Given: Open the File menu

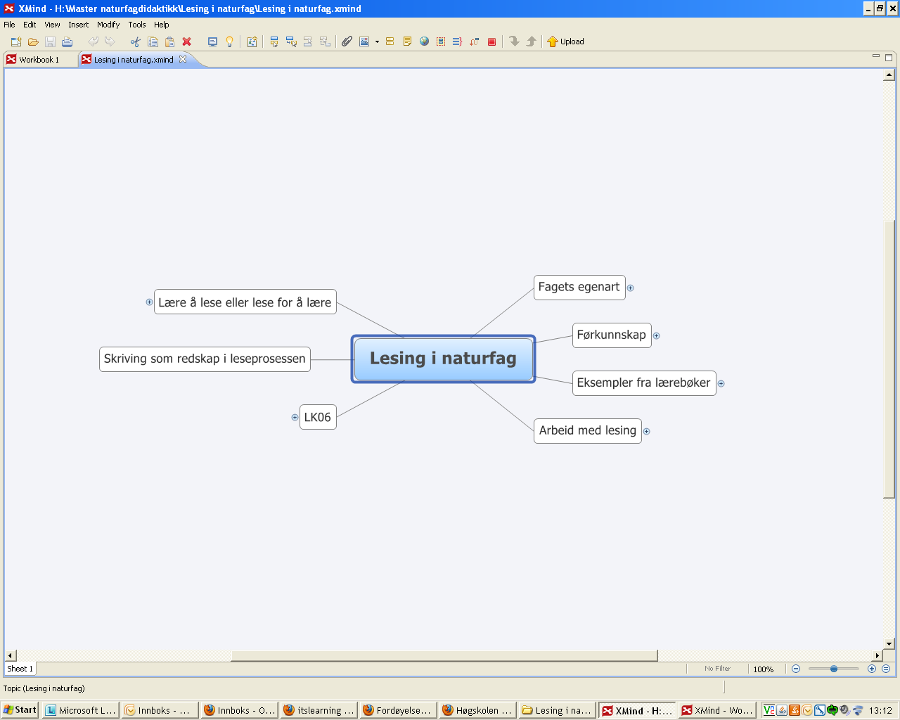Looking at the screenshot, I should [9, 25].
